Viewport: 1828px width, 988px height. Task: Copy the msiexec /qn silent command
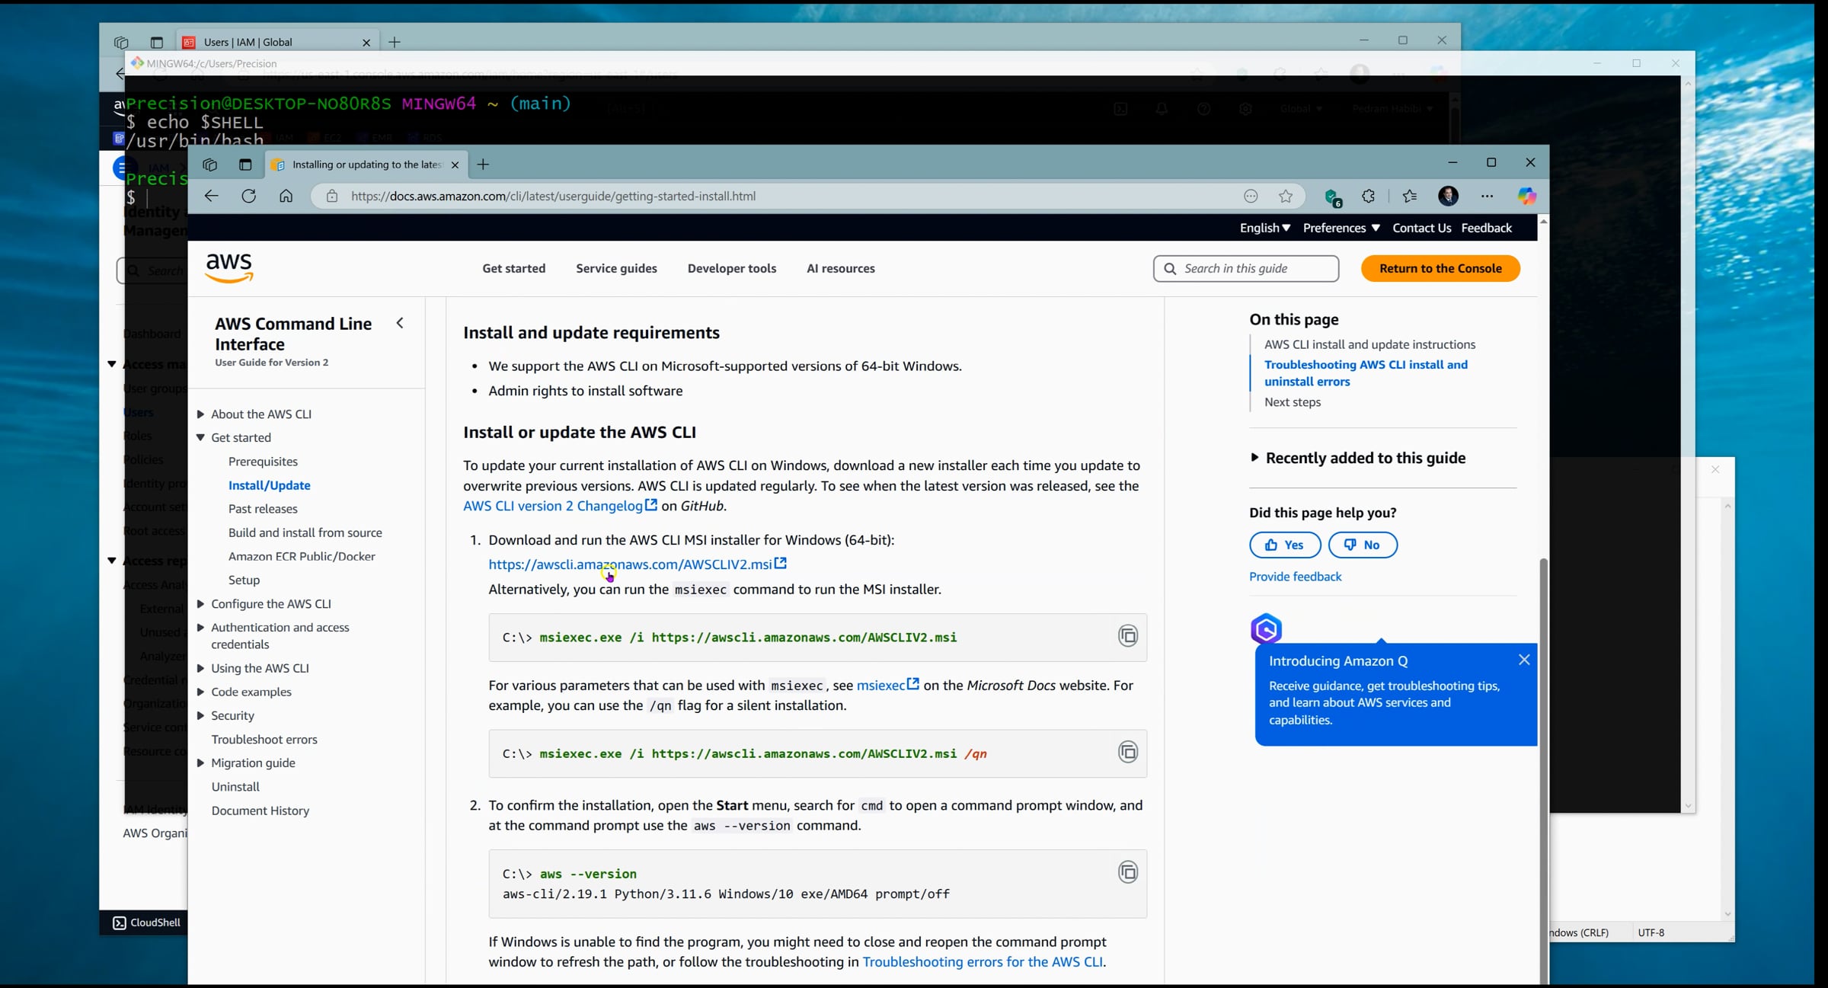[1128, 752]
